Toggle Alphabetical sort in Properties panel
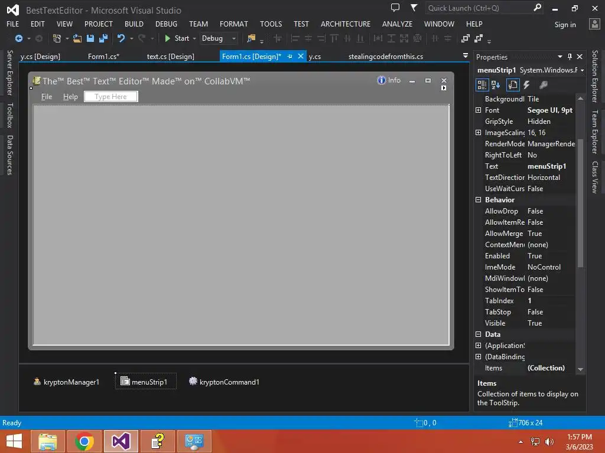 (496, 85)
